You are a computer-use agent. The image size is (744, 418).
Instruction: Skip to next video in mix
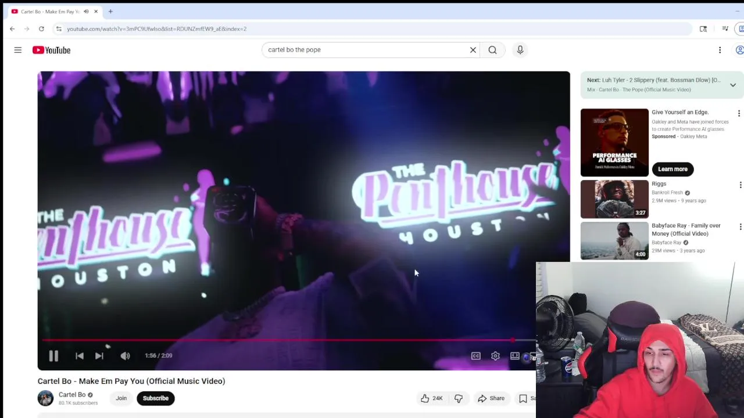pos(99,356)
